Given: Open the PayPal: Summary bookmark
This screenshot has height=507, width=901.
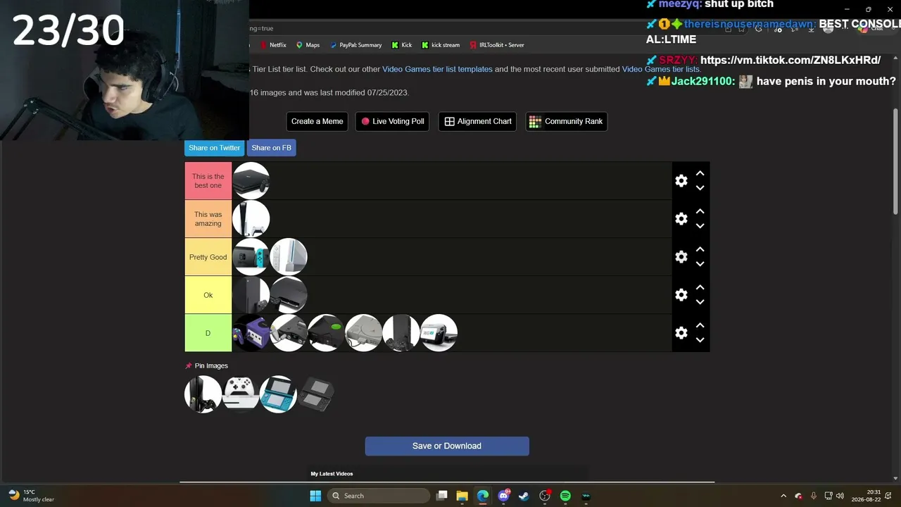Looking at the screenshot, I should point(355,45).
